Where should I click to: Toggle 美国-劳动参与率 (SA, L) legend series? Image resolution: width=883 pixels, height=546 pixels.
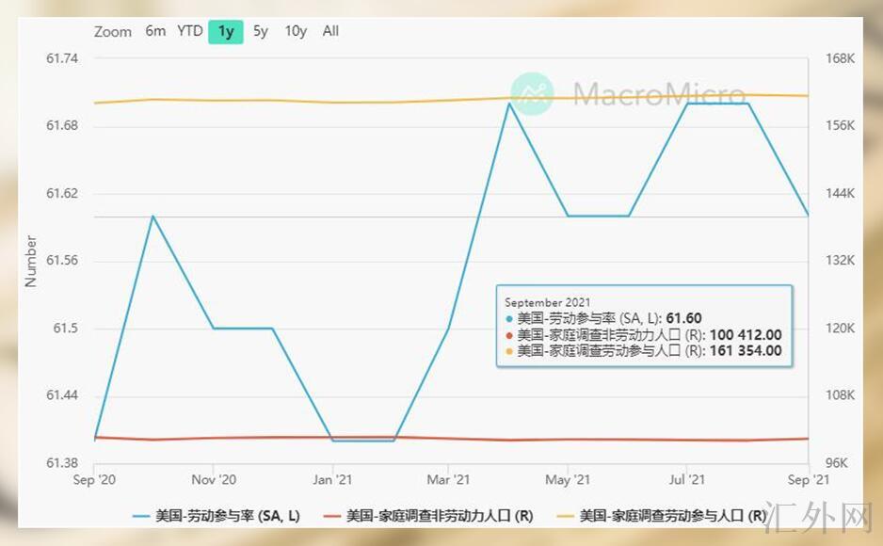tap(217, 516)
